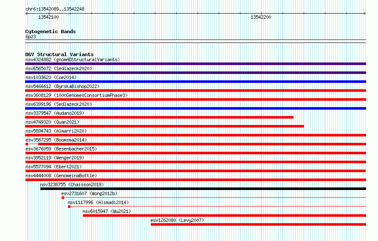
Task: Select the red nsv5894743 variant bar
Action: 195,135
